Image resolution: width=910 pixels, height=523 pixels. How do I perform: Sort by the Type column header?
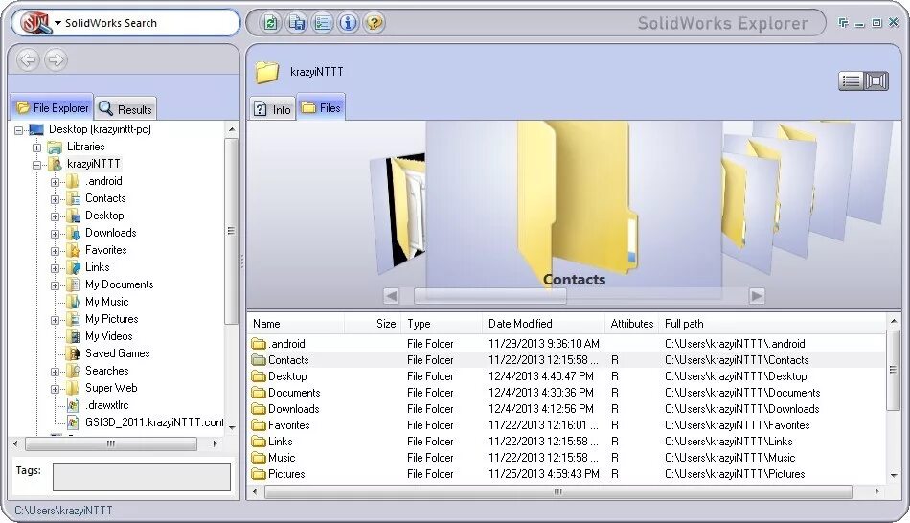point(443,324)
